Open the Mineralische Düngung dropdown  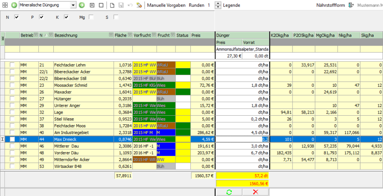[x=73, y=6]
